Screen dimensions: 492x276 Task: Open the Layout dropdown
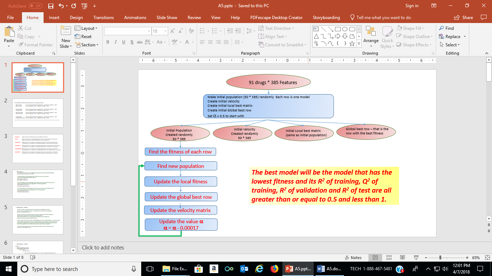[x=86, y=28]
